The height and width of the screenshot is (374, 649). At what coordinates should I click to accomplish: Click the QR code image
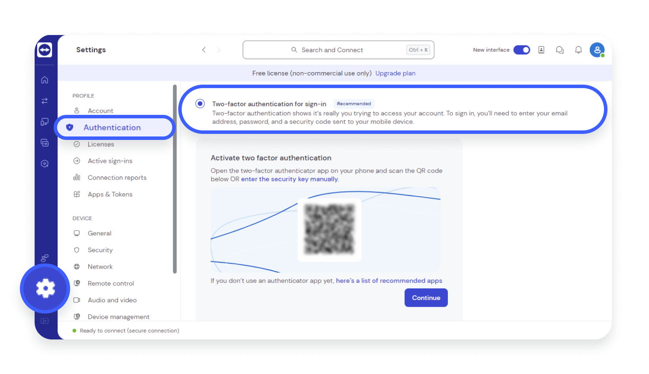tap(330, 230)
